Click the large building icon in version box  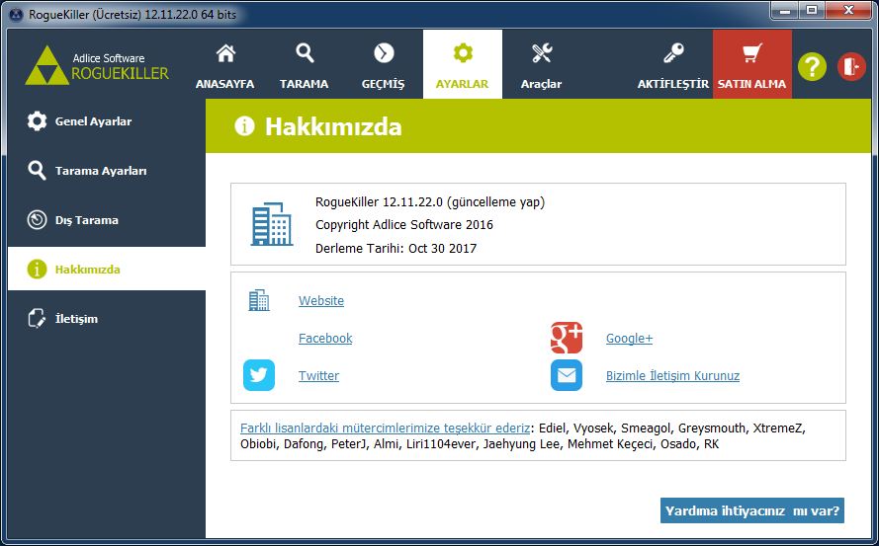pos(272,224)
